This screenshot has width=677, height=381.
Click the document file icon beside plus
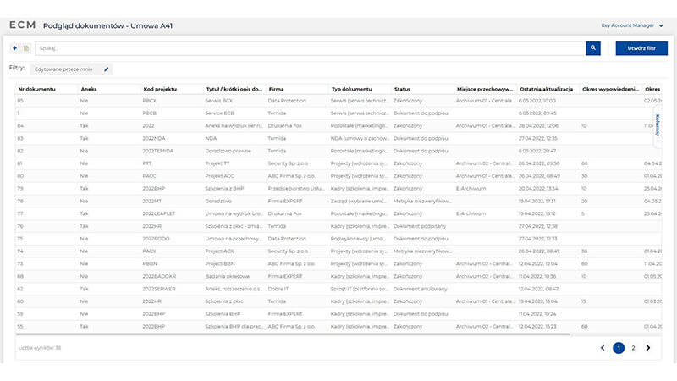(26, 48)
